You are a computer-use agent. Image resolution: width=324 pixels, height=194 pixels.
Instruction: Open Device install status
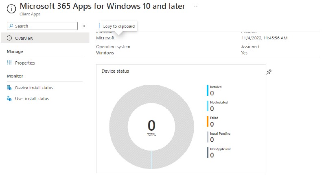pyautogui.click(x=34, y=88)
